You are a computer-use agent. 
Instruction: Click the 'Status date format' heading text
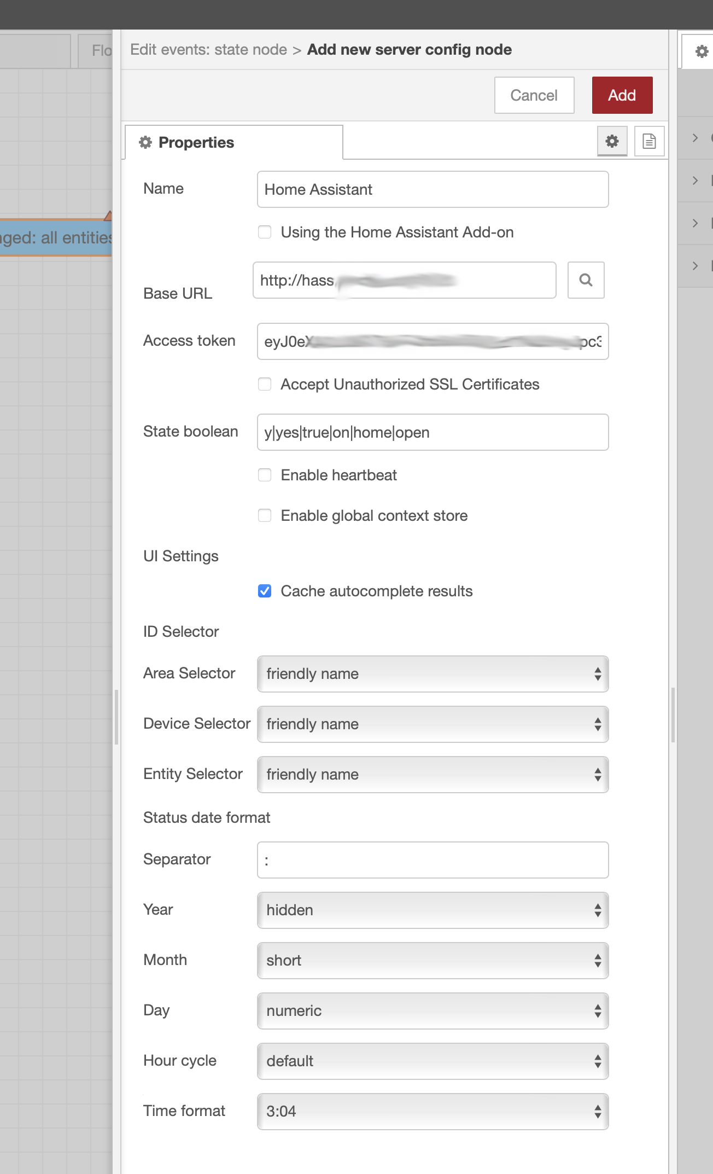(207, 818)
